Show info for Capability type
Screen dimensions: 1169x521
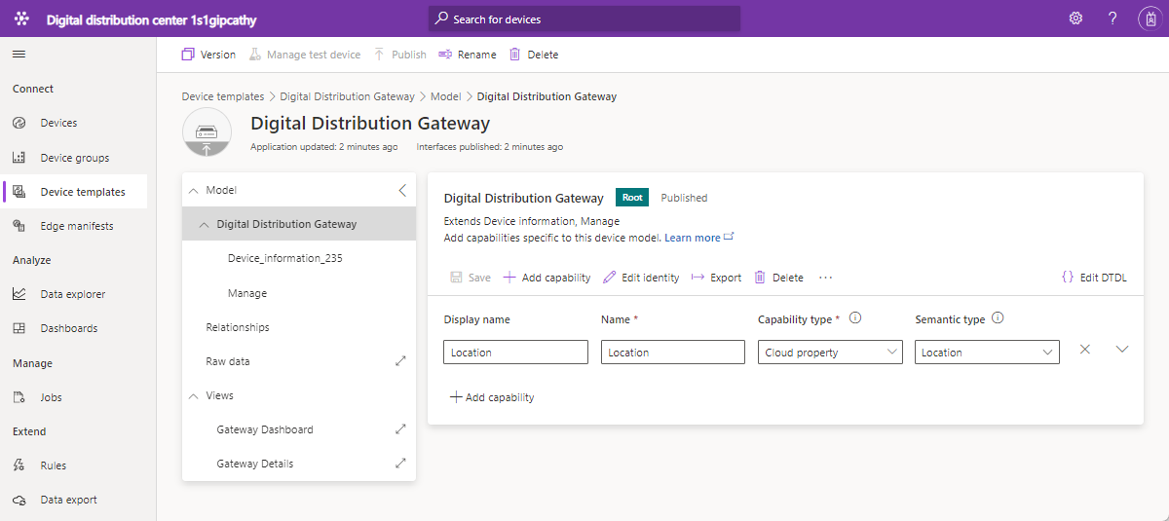(855, 317)
